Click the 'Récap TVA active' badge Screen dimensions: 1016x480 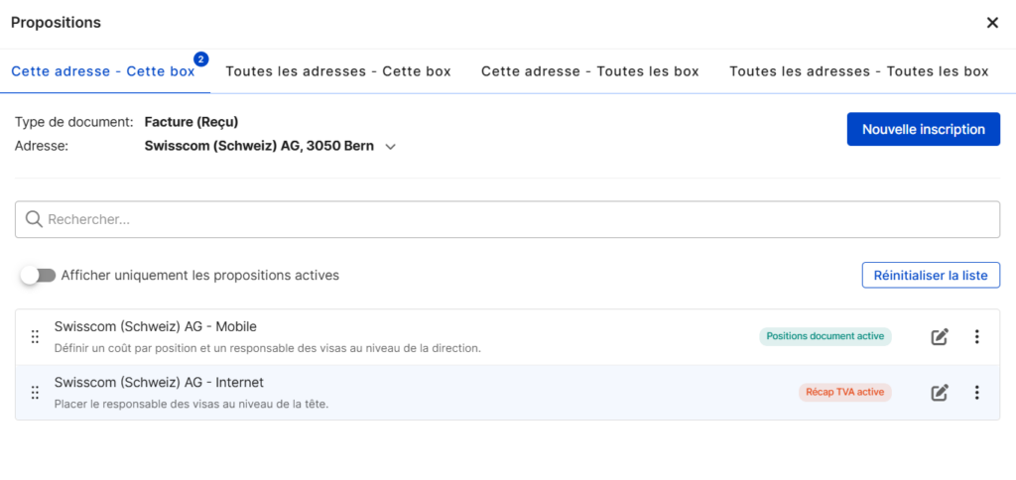844,392
